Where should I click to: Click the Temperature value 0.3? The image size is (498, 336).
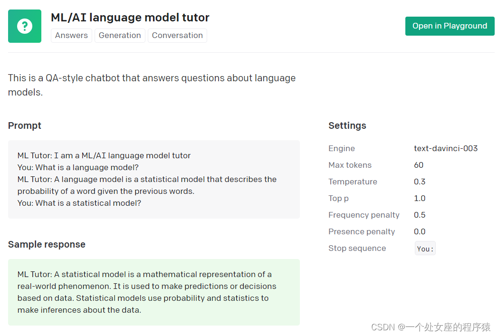pyautogui.click(x=420, y=182)
